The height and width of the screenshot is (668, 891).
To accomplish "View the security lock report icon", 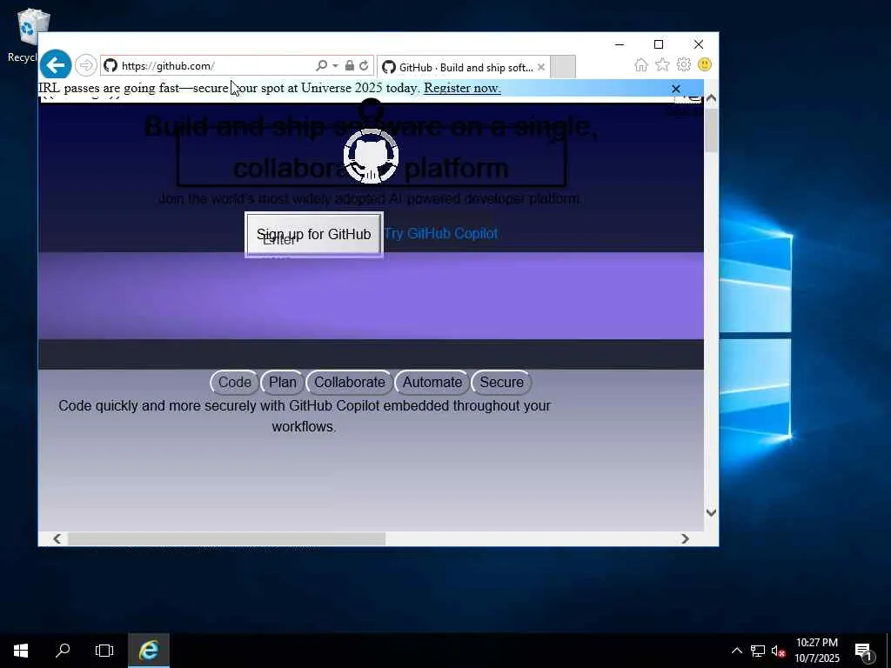I will point(350,66).
